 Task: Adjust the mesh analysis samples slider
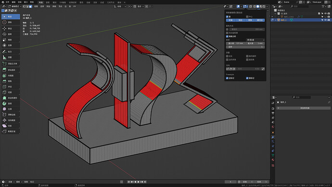click(x=245, y=47)
